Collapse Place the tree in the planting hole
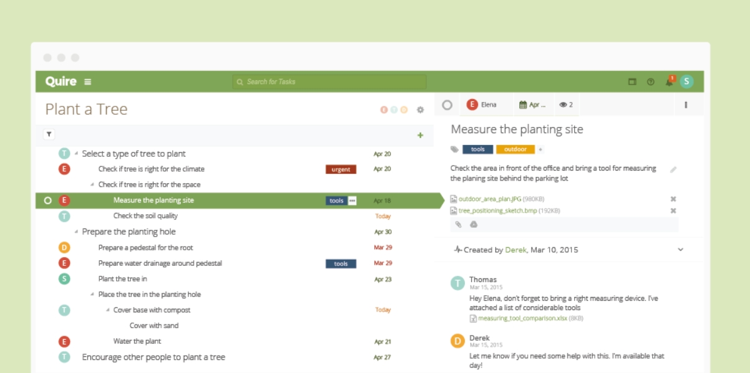Screen dimensions: 750x373 click(92, 295)
